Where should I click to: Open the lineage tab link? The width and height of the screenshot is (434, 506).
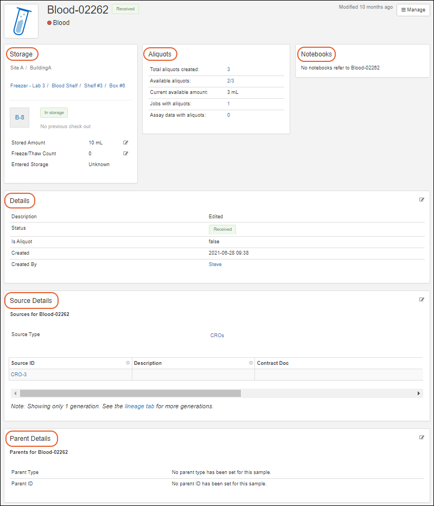pos(139,406)
